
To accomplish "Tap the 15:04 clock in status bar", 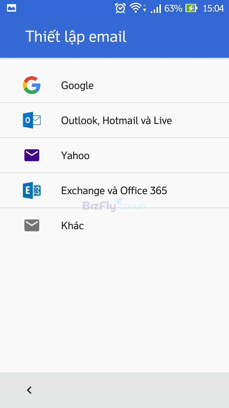I will [x=213, y=8].
